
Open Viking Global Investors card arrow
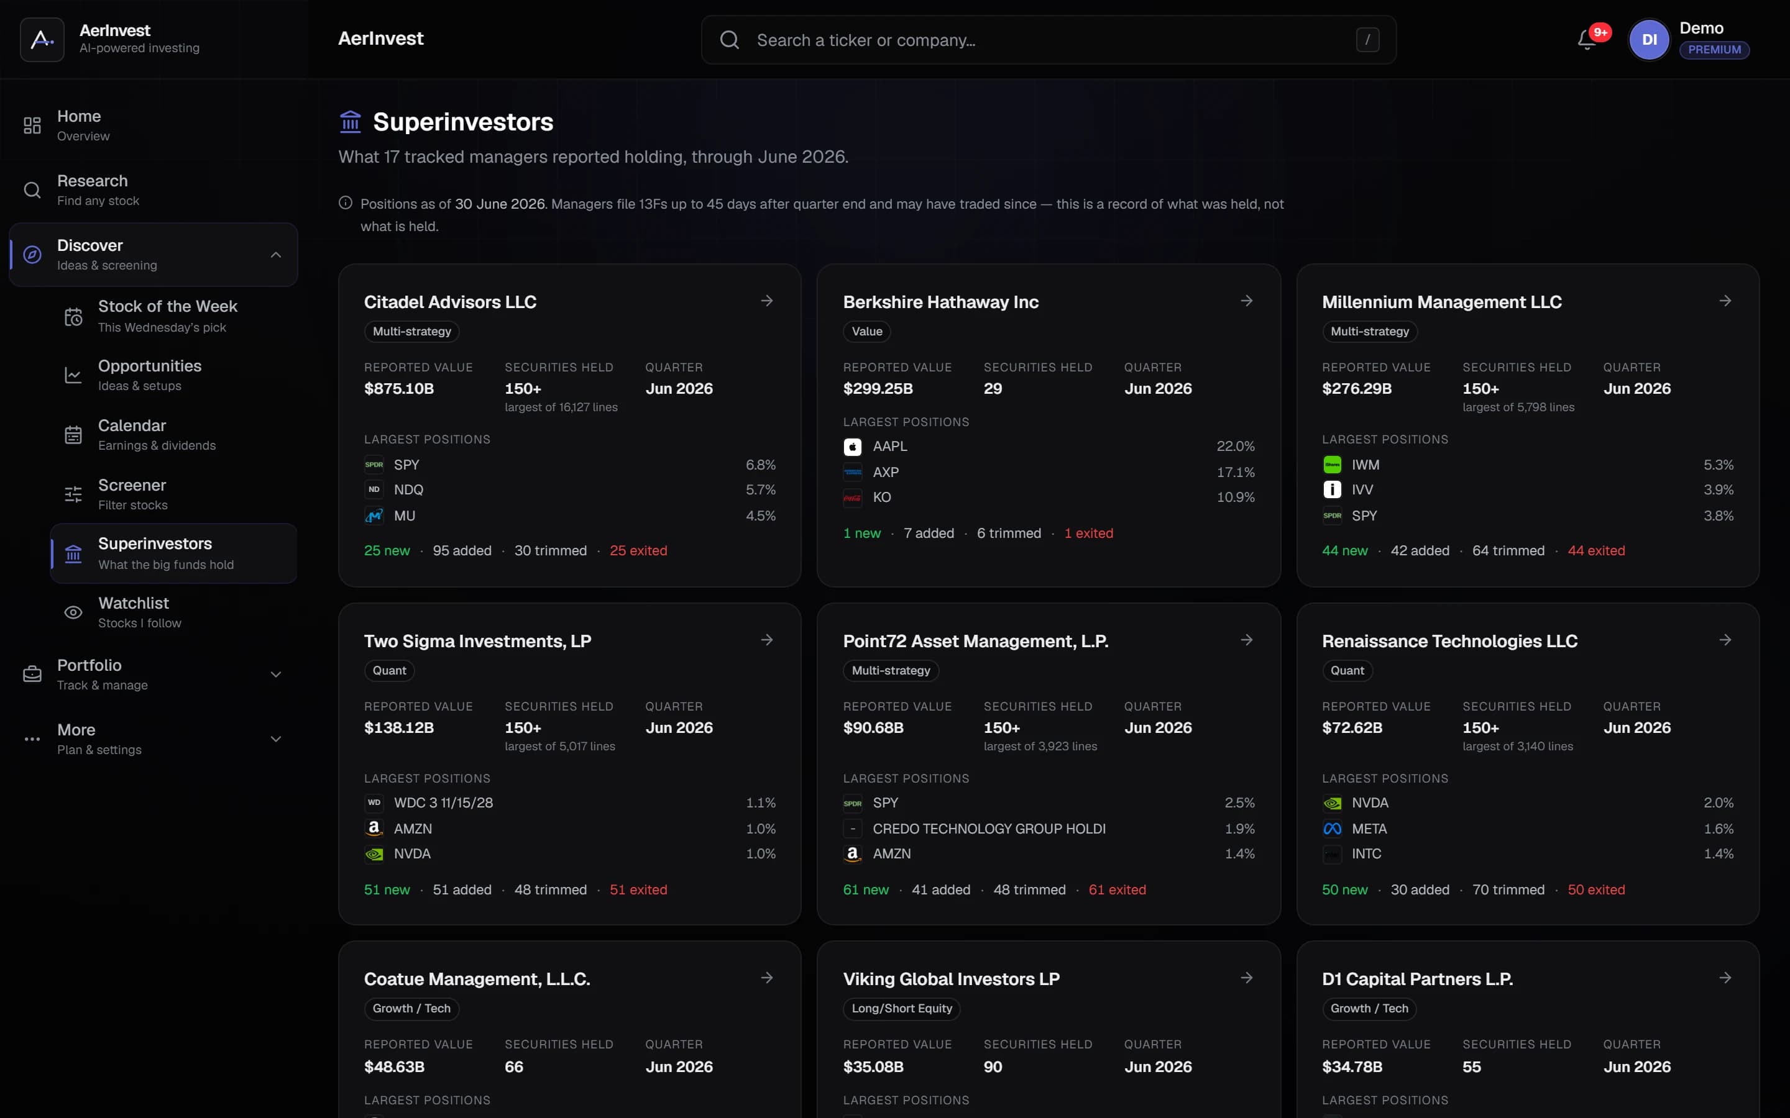[1246, 978]
